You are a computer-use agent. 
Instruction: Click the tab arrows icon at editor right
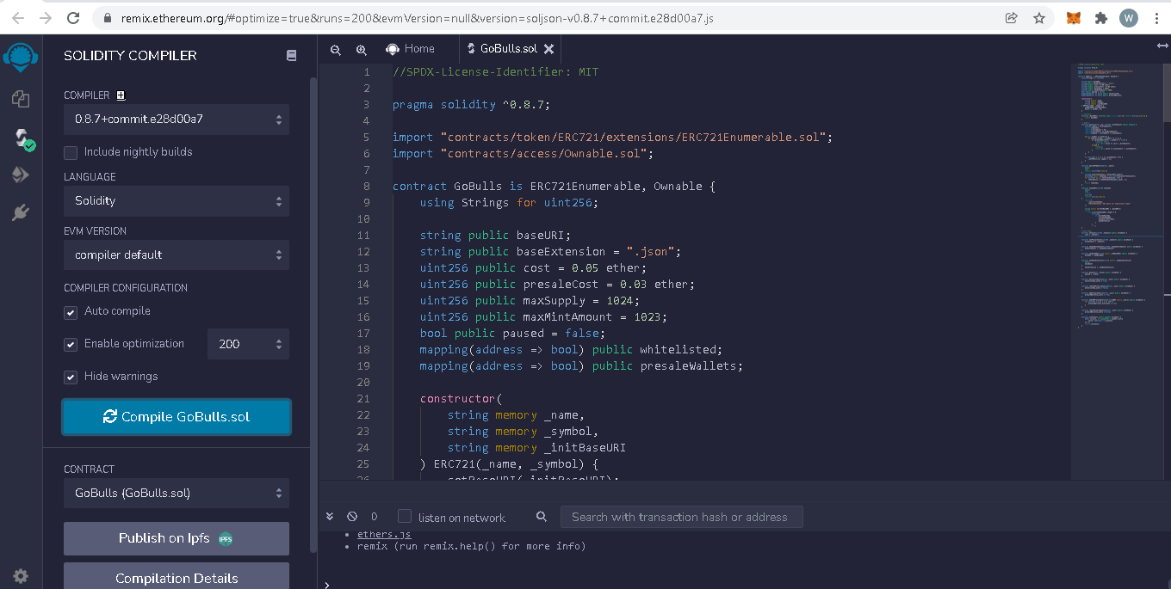[1162, 46]
